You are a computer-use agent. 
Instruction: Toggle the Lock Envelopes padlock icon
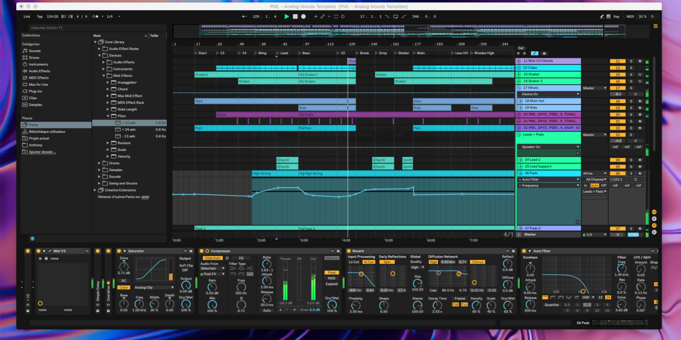(544, 54)
